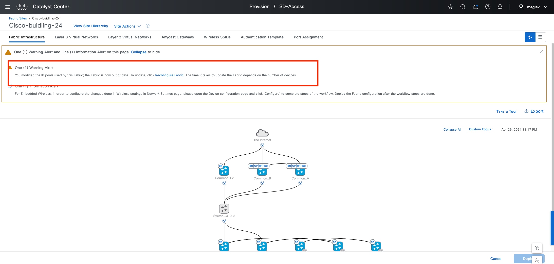The image size is (554, 264).
Task: Switch to topology graph view
Action: click(530, 37)
